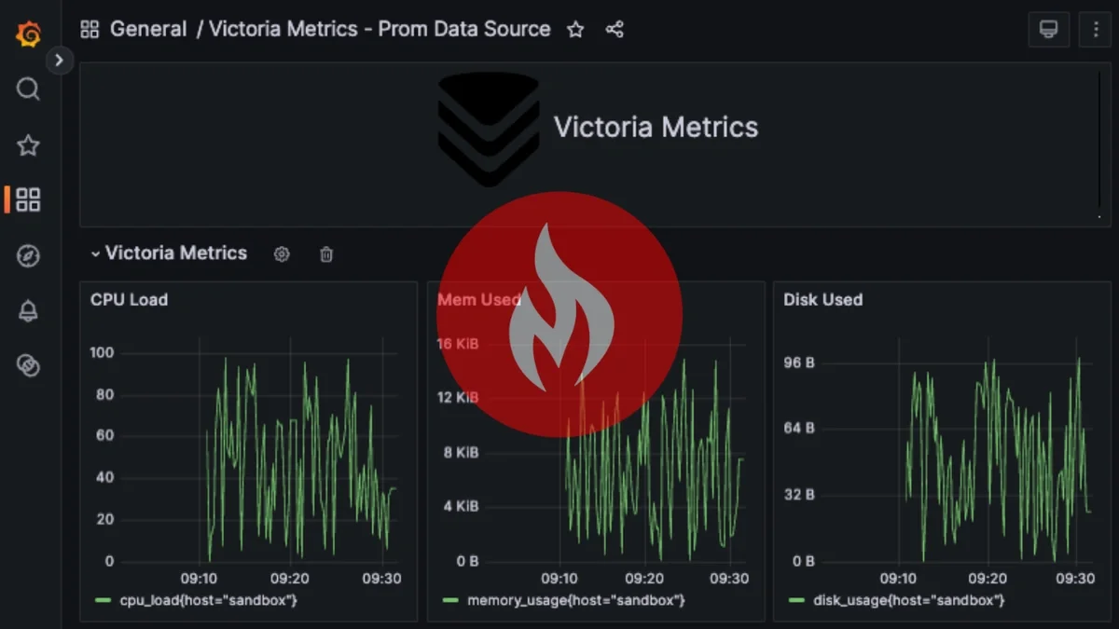Open Starred dashboards in the sidebar
Image resolution: width=1119 pixels, height=629 pixels.
click(28, 145)
